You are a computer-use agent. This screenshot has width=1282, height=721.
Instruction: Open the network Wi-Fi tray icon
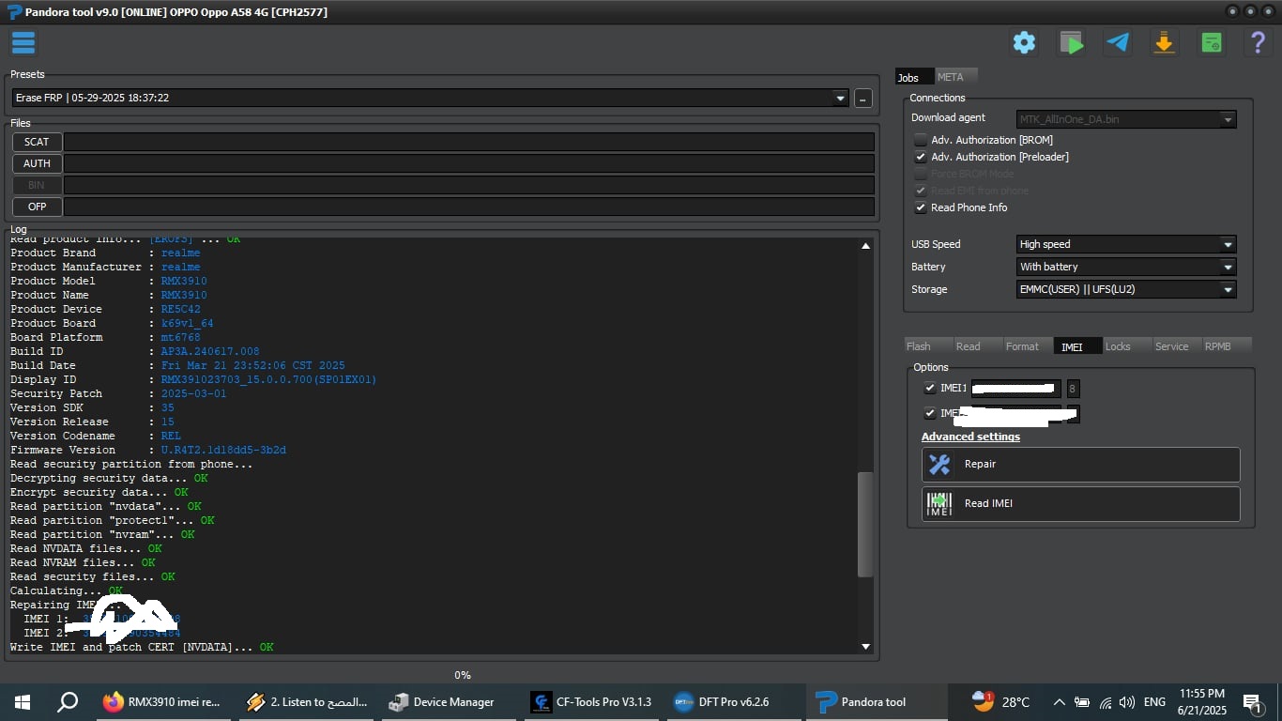tap(1105, 702)
